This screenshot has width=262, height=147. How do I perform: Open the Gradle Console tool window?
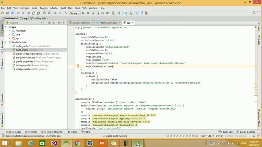point(246,132)
